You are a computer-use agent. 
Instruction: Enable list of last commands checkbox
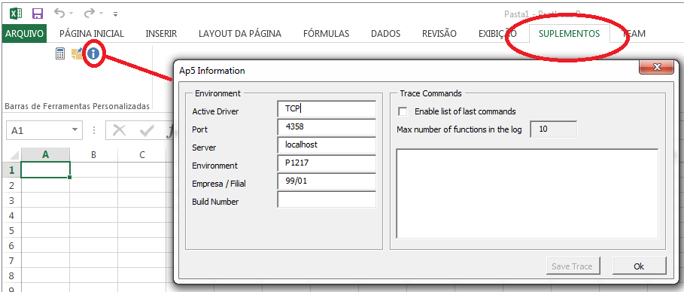403,111
